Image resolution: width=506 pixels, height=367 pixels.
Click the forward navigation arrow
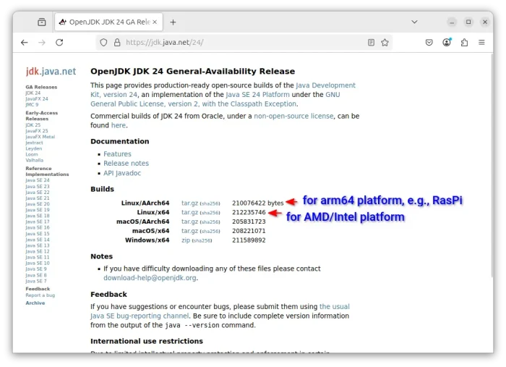[x=42, y=42]
